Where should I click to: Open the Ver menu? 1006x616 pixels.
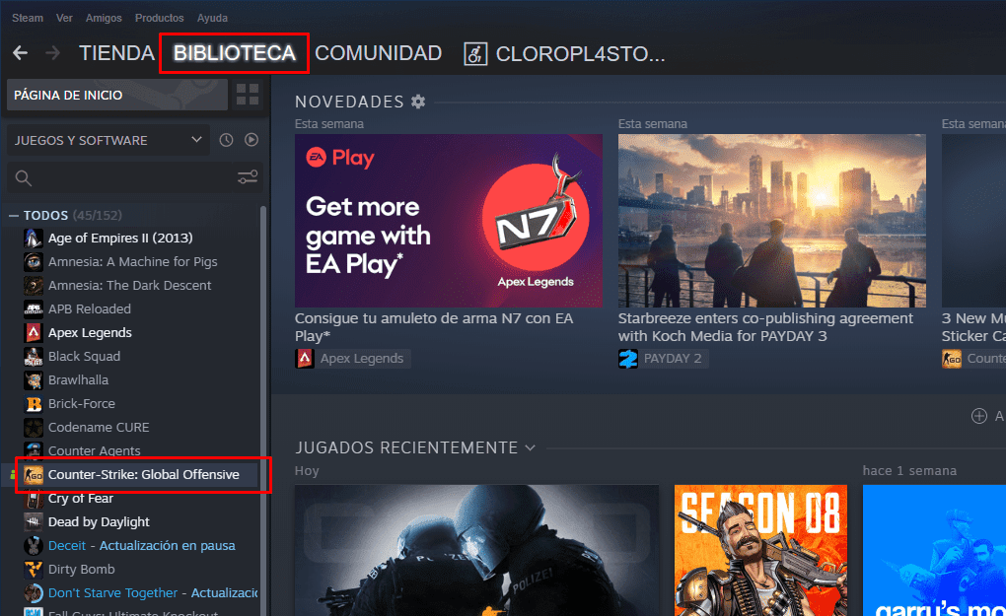pyautogui.click(x=64, y=18)
